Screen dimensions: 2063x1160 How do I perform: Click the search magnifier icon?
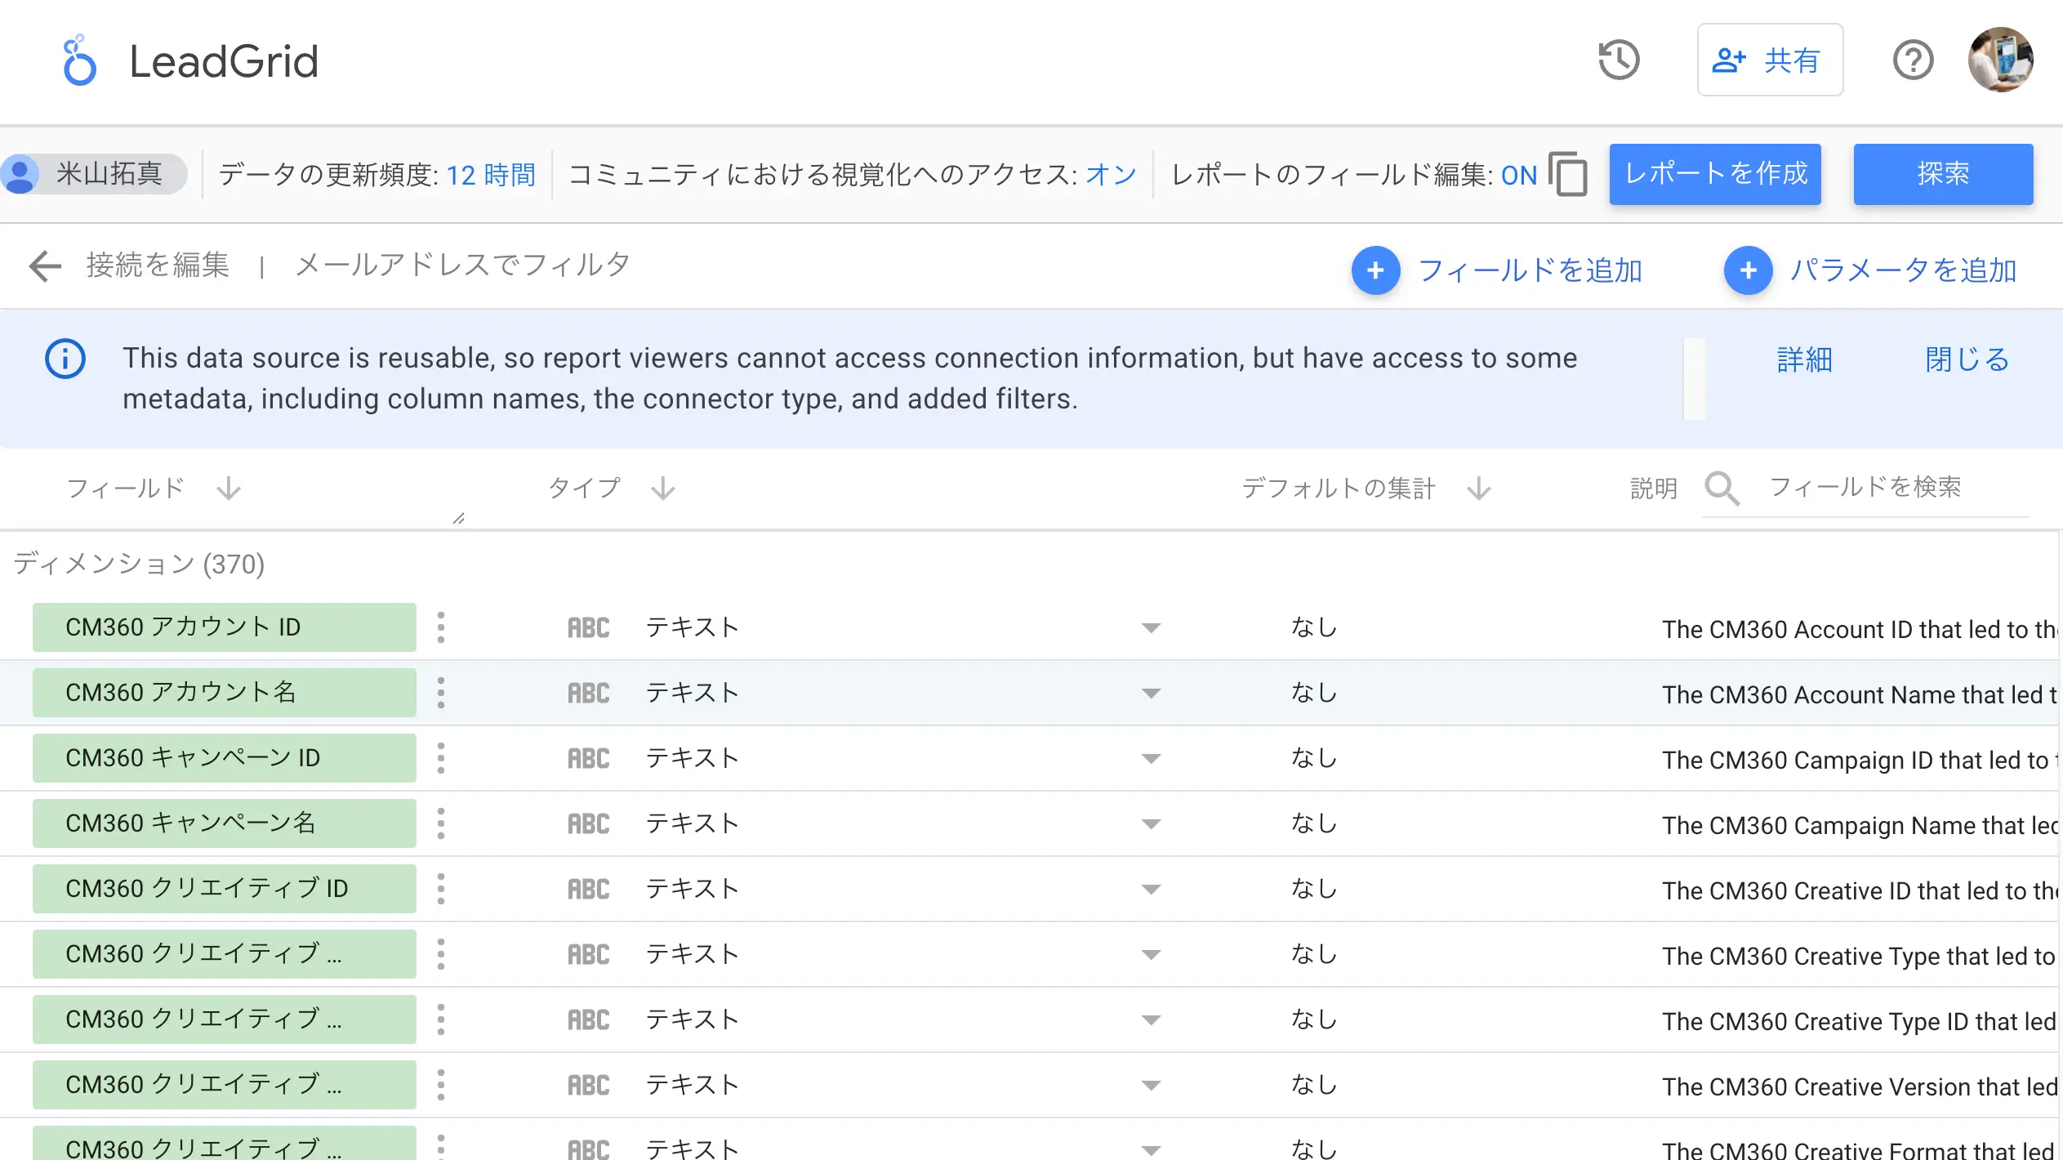(x=1722, y=488)
